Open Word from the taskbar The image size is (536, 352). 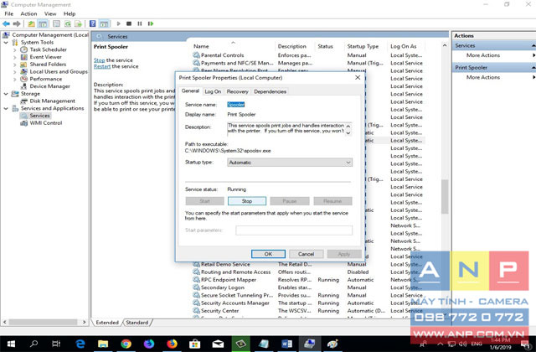point(286,344)
